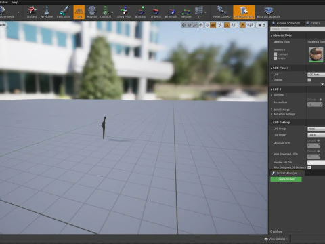The height and width of the screenshot is (244, 325).
Task: Uncheck Auto Compute LOD Distances
Action: [x=309, y=167]
